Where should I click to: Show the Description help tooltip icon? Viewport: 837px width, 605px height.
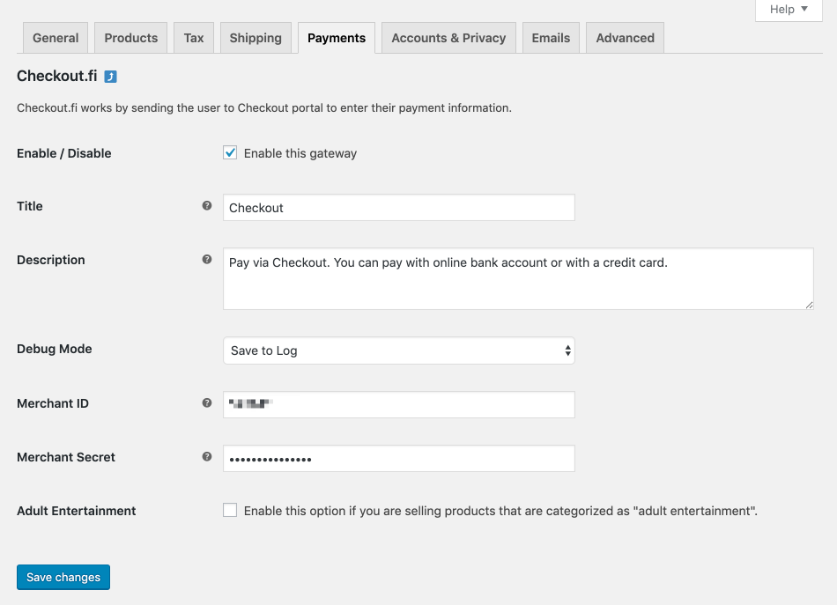coord(207,260)
